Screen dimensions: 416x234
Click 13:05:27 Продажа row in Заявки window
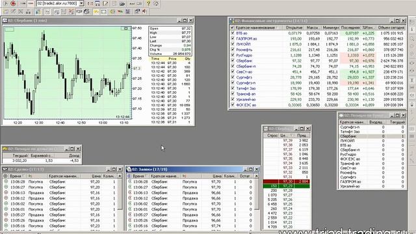point(190,215)
